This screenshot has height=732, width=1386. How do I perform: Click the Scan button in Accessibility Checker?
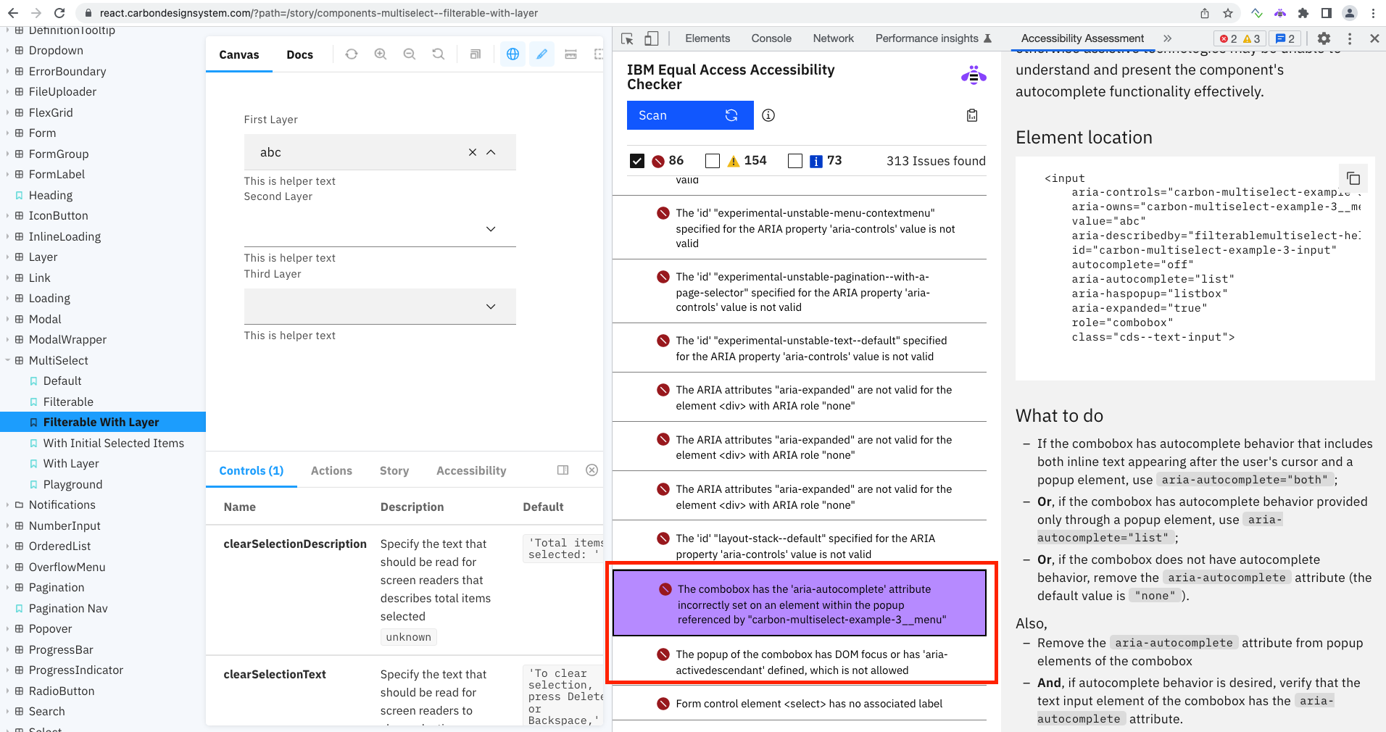click(652, 115)
